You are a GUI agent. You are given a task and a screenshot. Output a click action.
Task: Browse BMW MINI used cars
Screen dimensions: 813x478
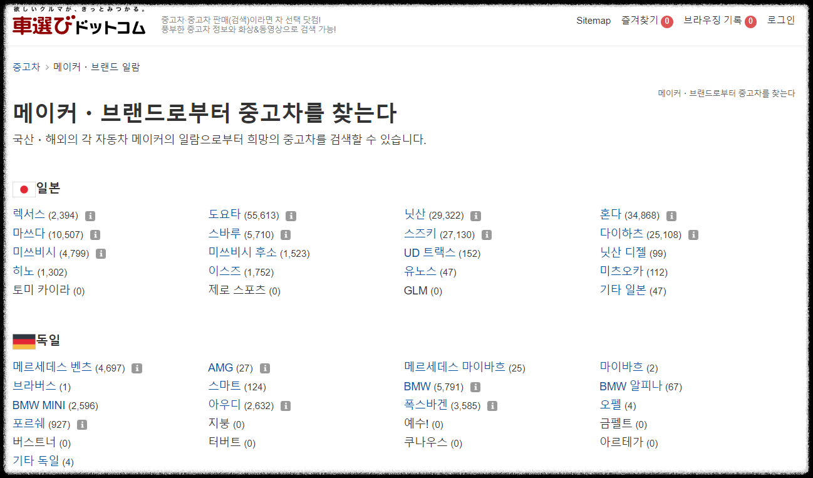(x=38, y=405)
